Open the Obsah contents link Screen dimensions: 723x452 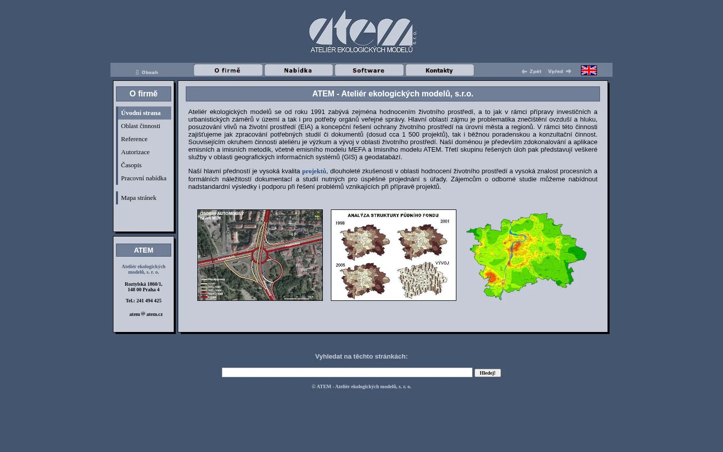(147, 72)
